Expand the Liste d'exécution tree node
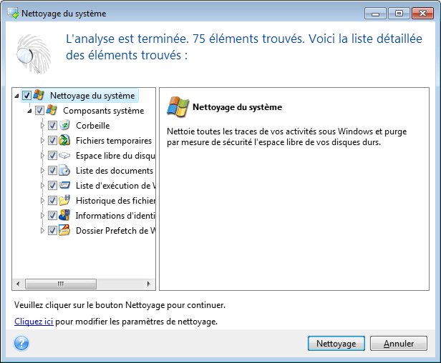The image size is (441, 363). pos(43,186)
